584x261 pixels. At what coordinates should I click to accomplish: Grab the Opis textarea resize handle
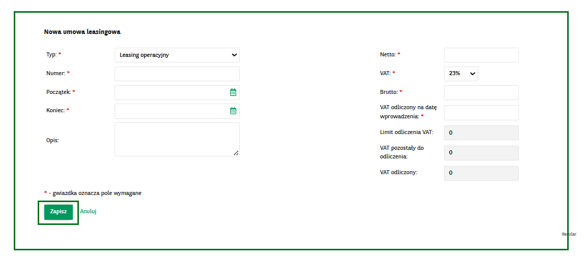[236, 153]
